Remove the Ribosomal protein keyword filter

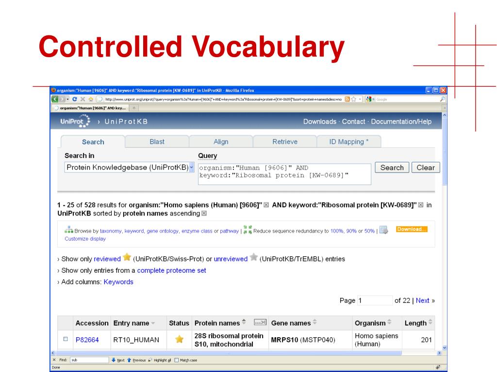coord(421,205)
